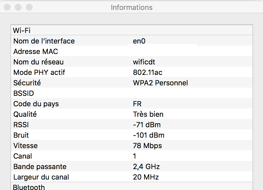Click the RSSI row

click(x=132, y=125)
